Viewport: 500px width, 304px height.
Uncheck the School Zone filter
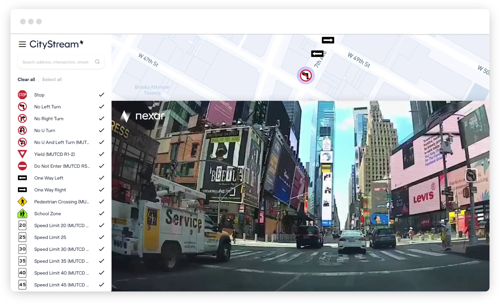[102, 213]
